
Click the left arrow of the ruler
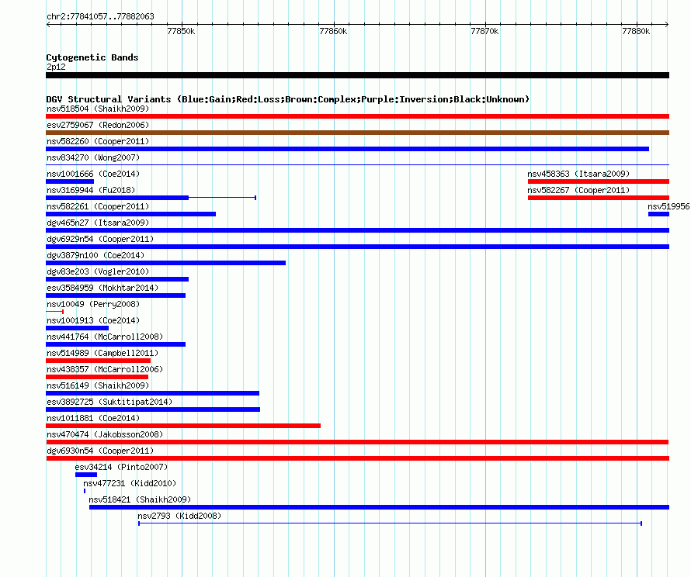tap(48, 24)
